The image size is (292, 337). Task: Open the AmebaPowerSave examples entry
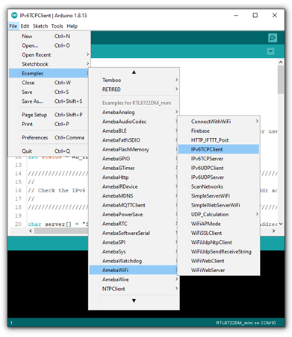pyautogui.click(x=134, y=215)
